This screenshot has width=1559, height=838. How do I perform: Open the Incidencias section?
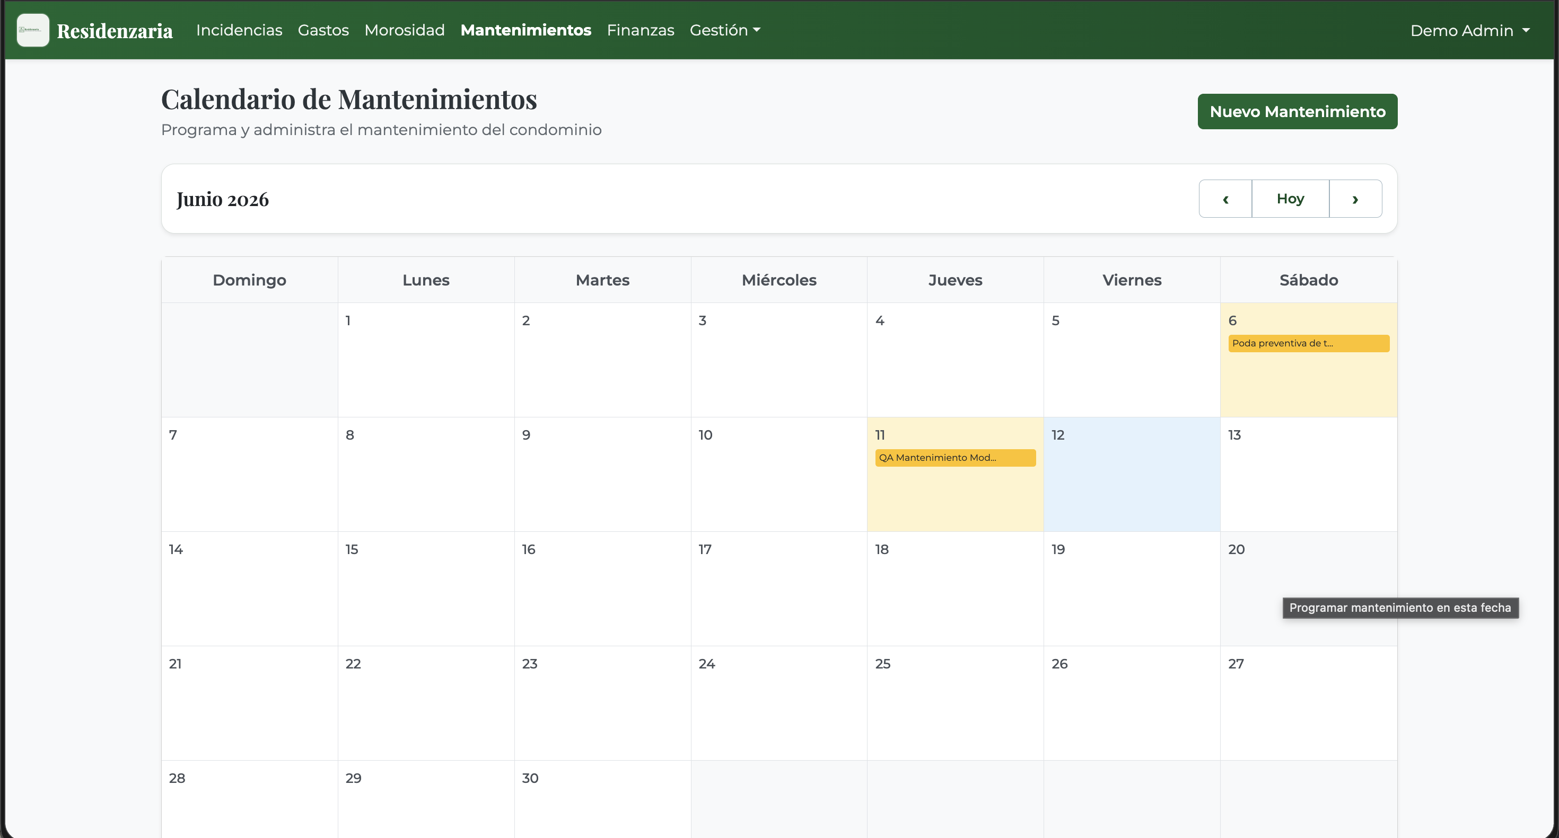point(239,30)
